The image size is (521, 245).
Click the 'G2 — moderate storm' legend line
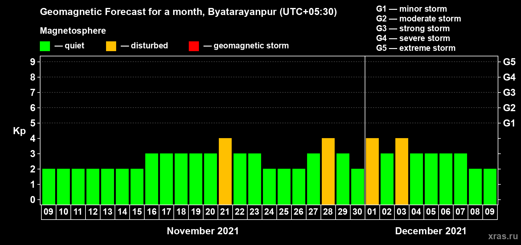pyautogui.click(x=419, y=19)
